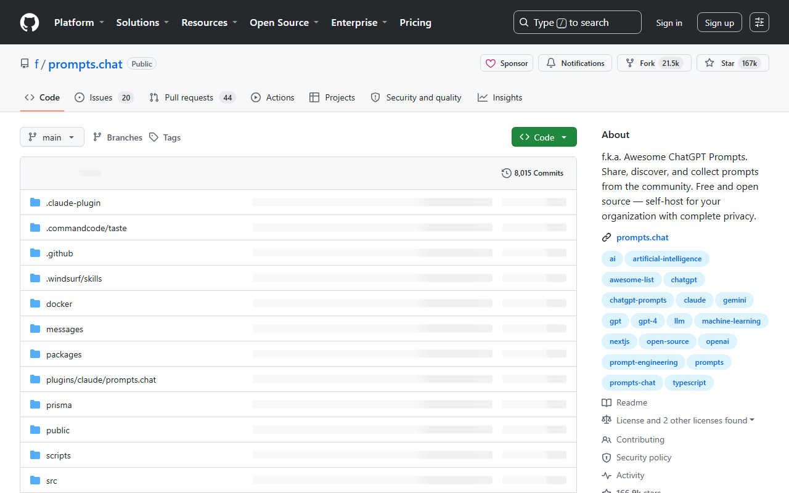Open the Insights tab

coord(500,97)
